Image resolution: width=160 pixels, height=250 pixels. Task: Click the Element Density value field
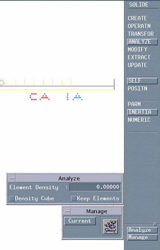point(95,187)
